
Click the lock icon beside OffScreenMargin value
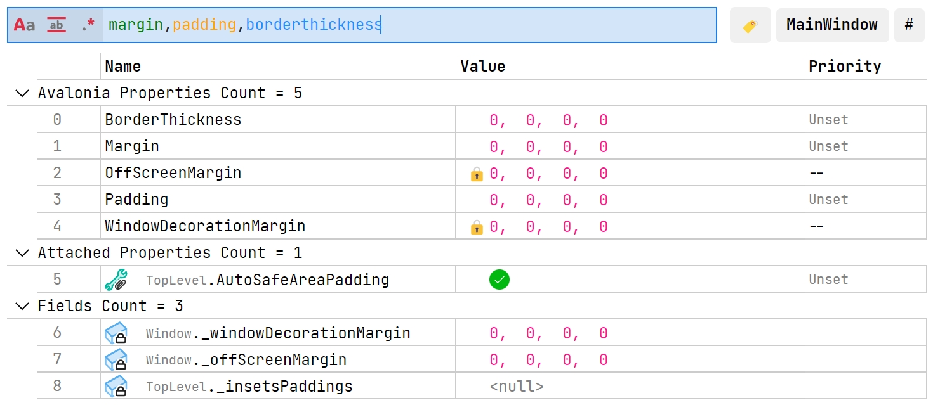coord(477,174)
